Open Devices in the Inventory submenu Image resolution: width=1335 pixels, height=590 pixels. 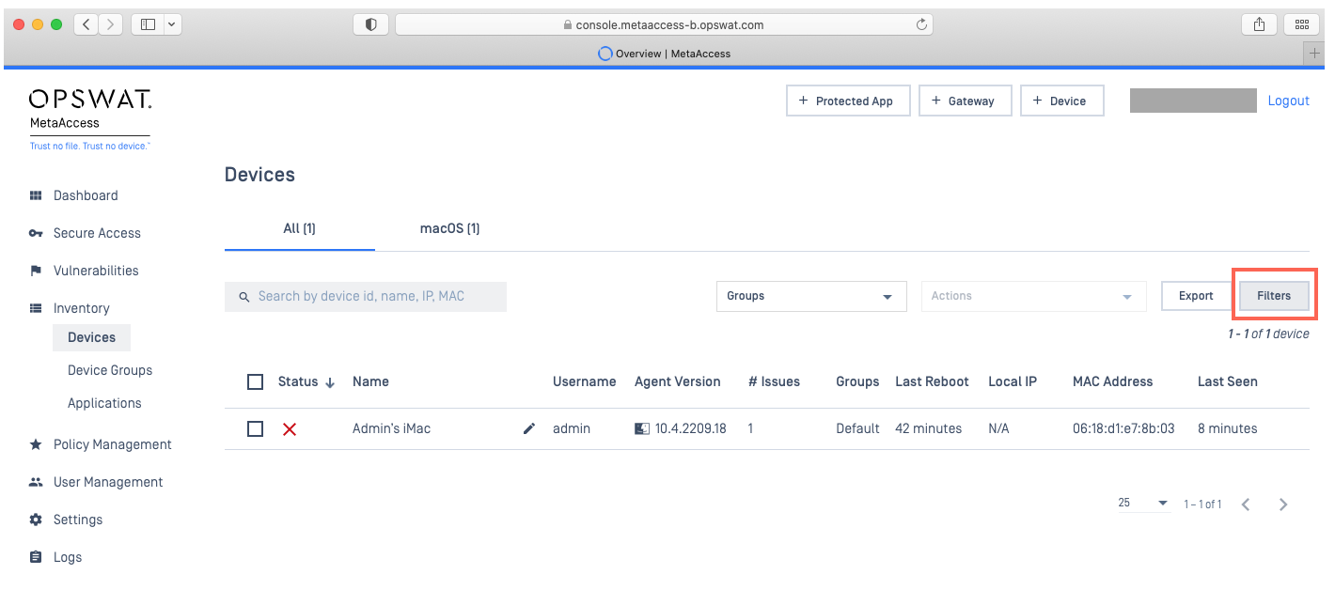92,337
